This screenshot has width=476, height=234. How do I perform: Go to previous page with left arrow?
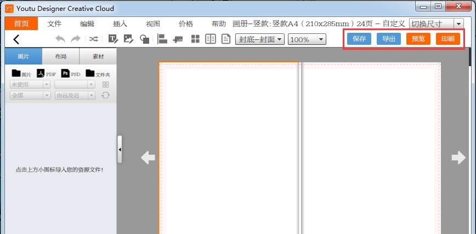coord(148,157)
